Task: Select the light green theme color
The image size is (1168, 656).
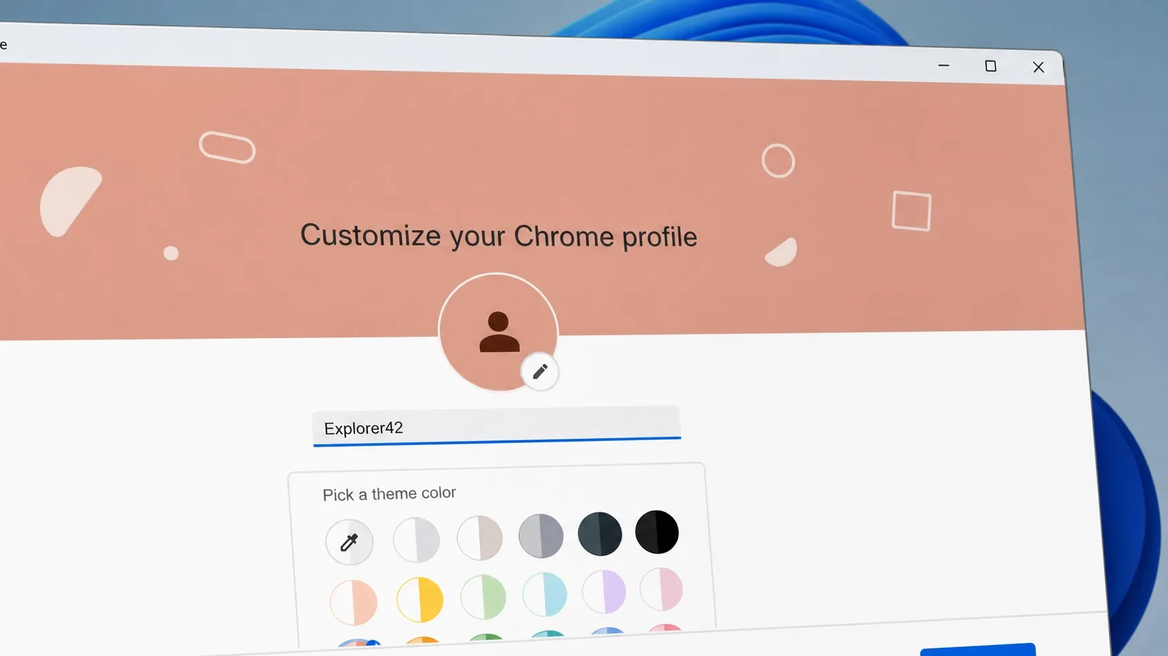Action: click(x=483, y=597)
